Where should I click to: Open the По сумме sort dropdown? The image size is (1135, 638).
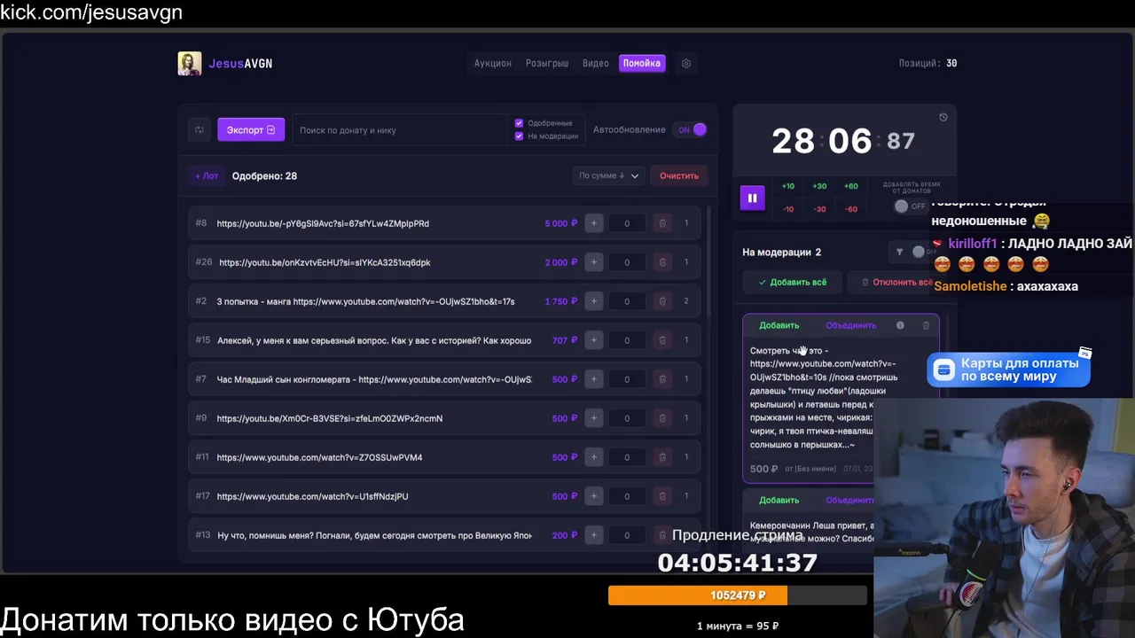click(608, 175)
